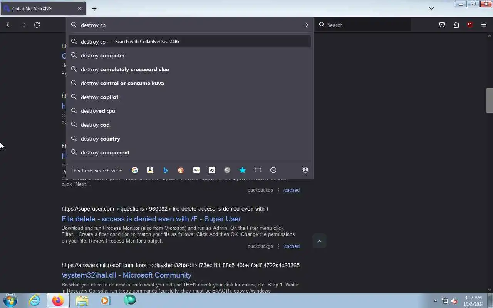Open the Firefox application menu
The width and height of the screenshot is (493, 308).
484,25
